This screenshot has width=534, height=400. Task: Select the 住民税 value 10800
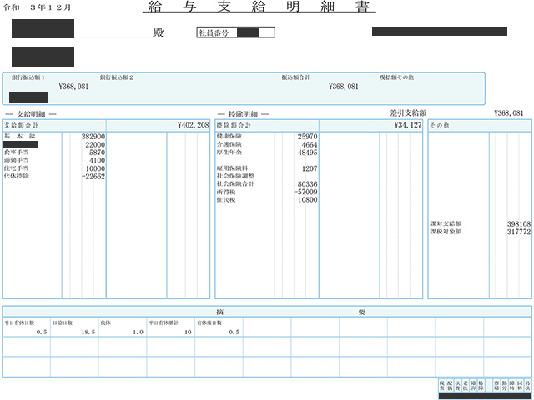[307, 201]
